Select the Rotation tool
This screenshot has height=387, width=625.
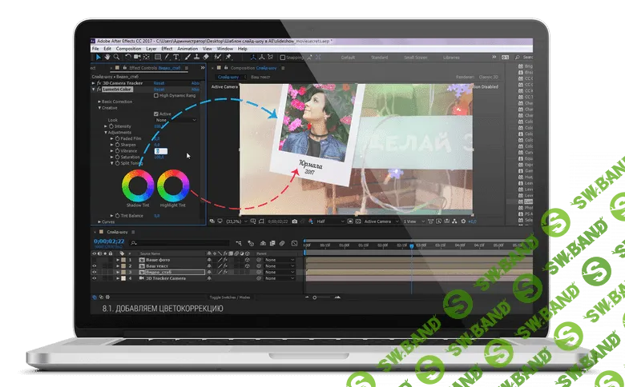(x=128, y=58)
